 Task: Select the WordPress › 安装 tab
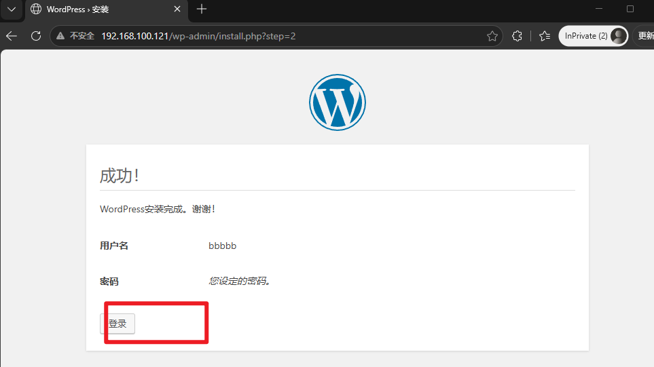(x=107, y=9)
